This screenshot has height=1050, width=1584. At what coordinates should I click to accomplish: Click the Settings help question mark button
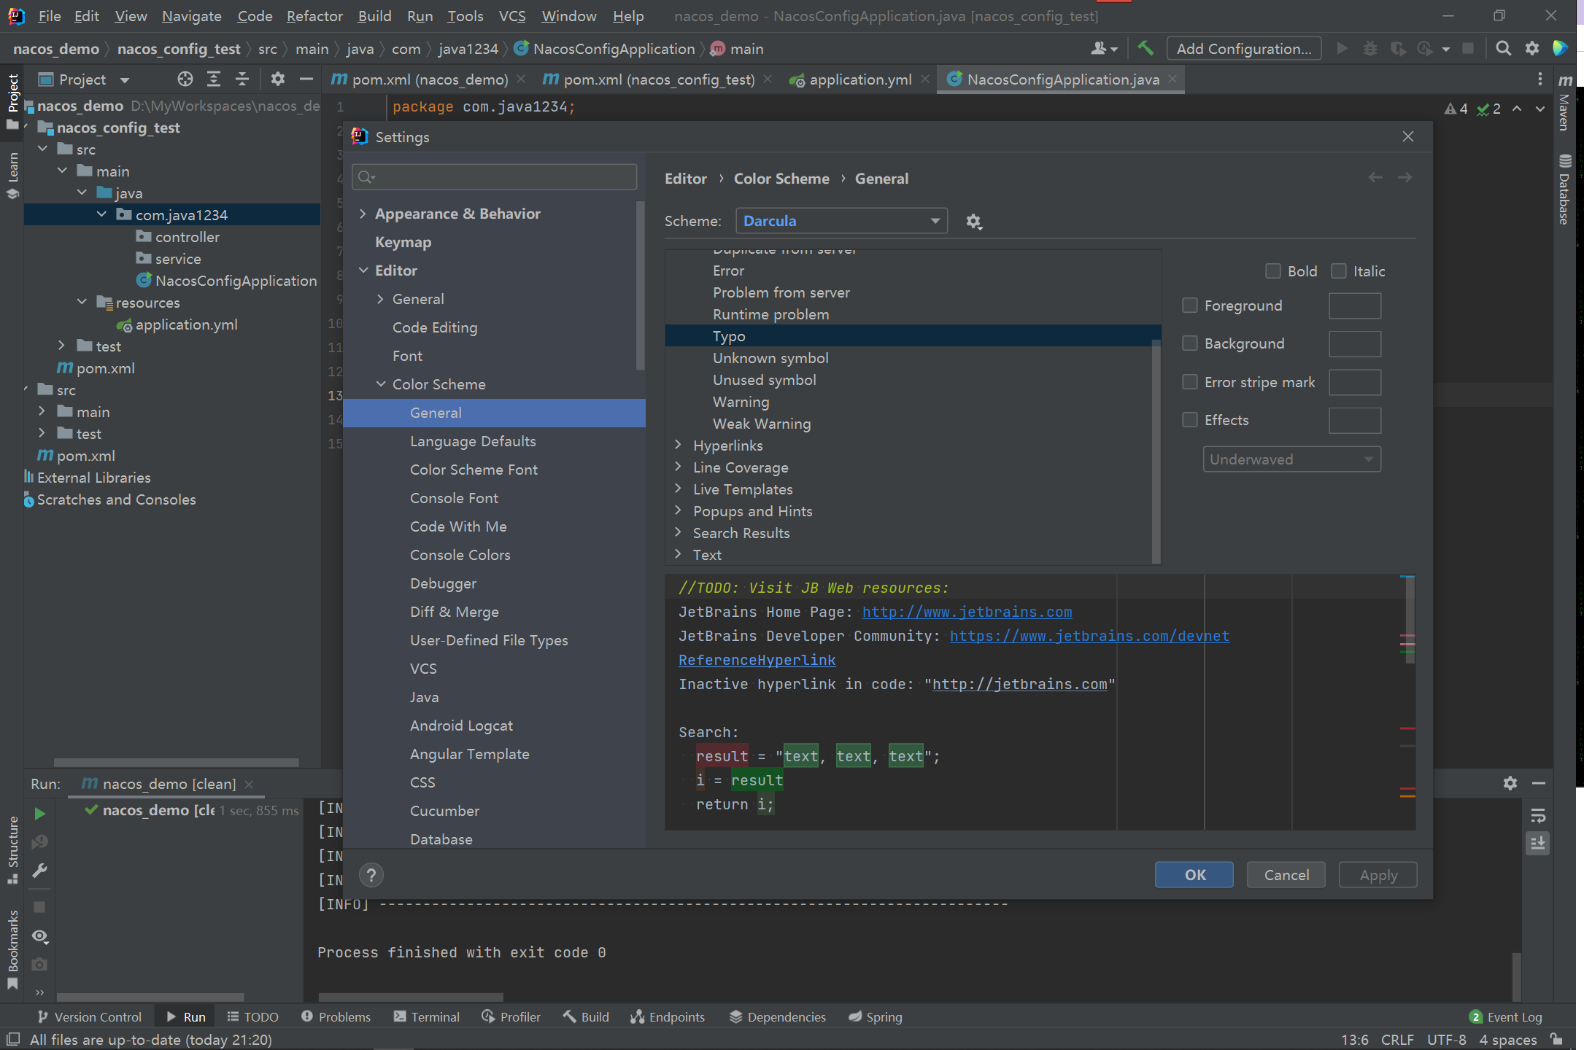coord(371,875)
